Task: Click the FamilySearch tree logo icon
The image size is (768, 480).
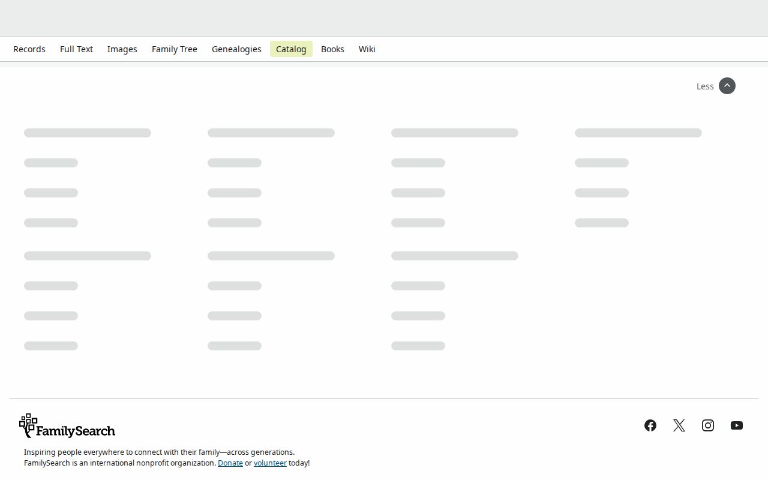Action: point(28,425)
